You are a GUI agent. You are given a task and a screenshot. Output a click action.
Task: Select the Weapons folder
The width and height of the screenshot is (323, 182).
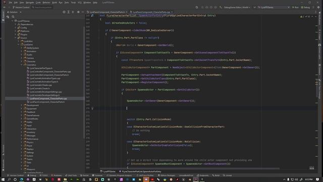(x=31, y=169)
